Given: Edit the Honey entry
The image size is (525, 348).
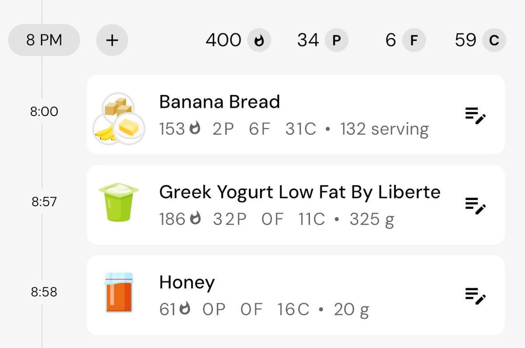Looking at the screenshot, I should 475,296.
